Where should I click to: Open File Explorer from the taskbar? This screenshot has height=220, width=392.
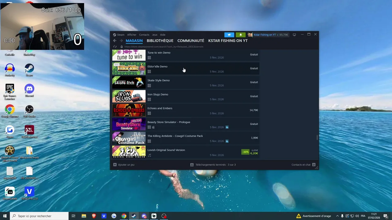pos(84,216)
